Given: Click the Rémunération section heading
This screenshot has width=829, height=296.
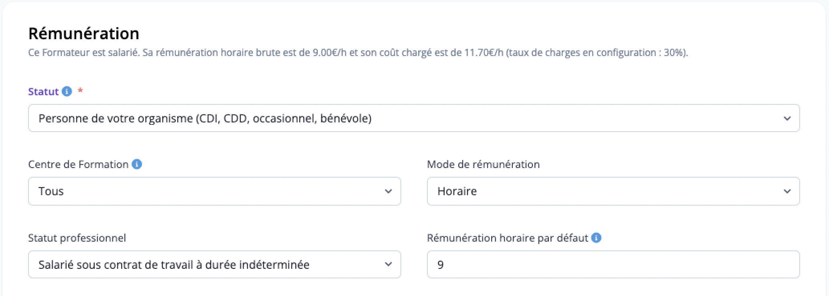Looking at the screenshot, I should [84, 34].
